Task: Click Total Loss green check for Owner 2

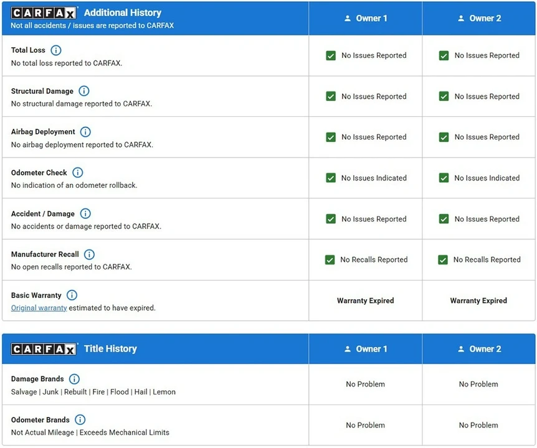Action: [x=444, y=55]
